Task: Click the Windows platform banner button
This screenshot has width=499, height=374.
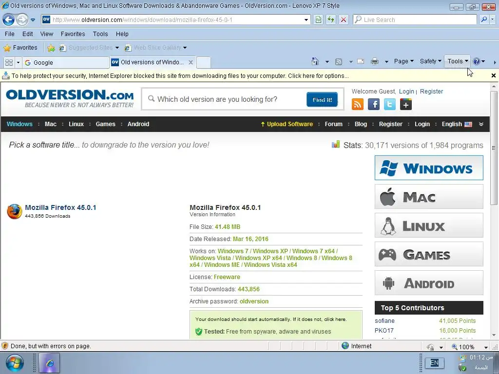Action: tap(429, 168)
